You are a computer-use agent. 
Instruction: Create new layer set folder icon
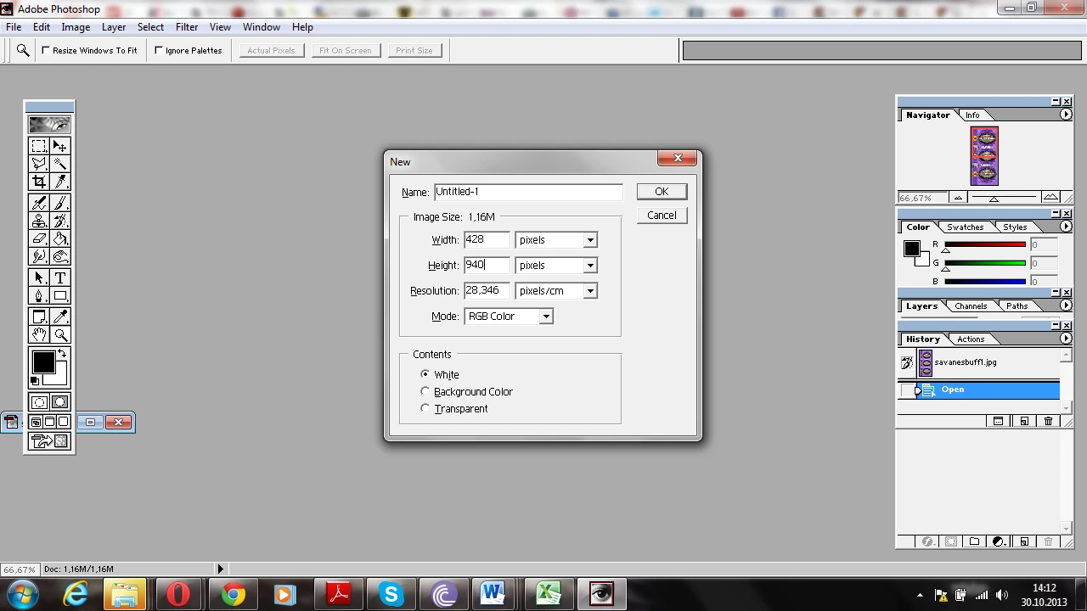[x=974, y=541]
